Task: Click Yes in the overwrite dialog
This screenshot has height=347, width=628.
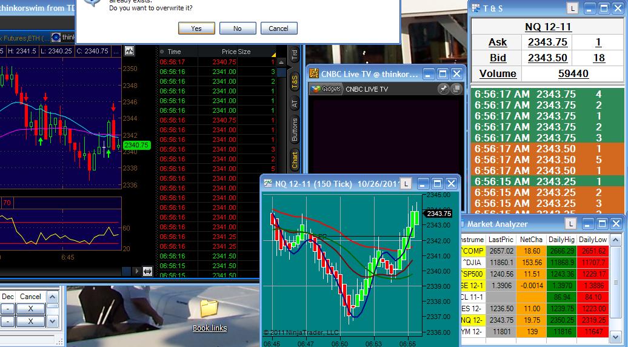Action: click(x=196, y=29)
